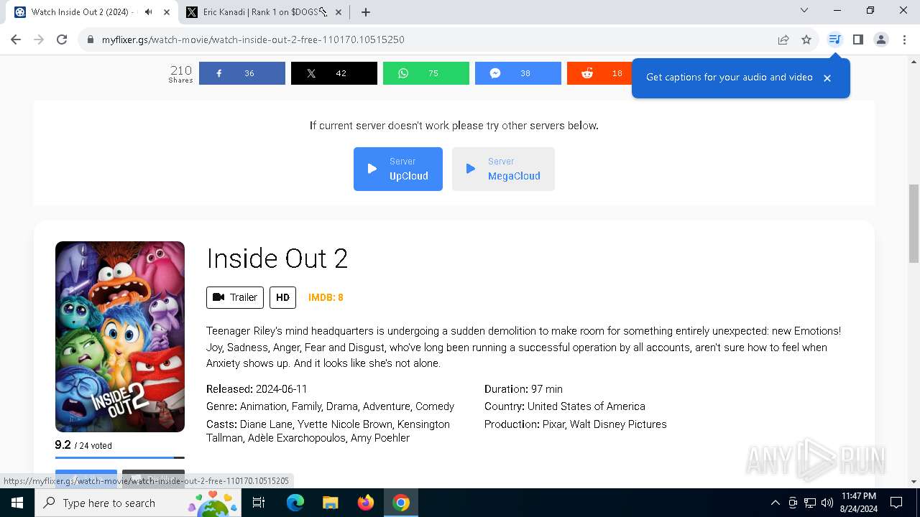Viewport: 920px width, 517px height.
Task: View site information lock icon
Action: coord(91,39)
